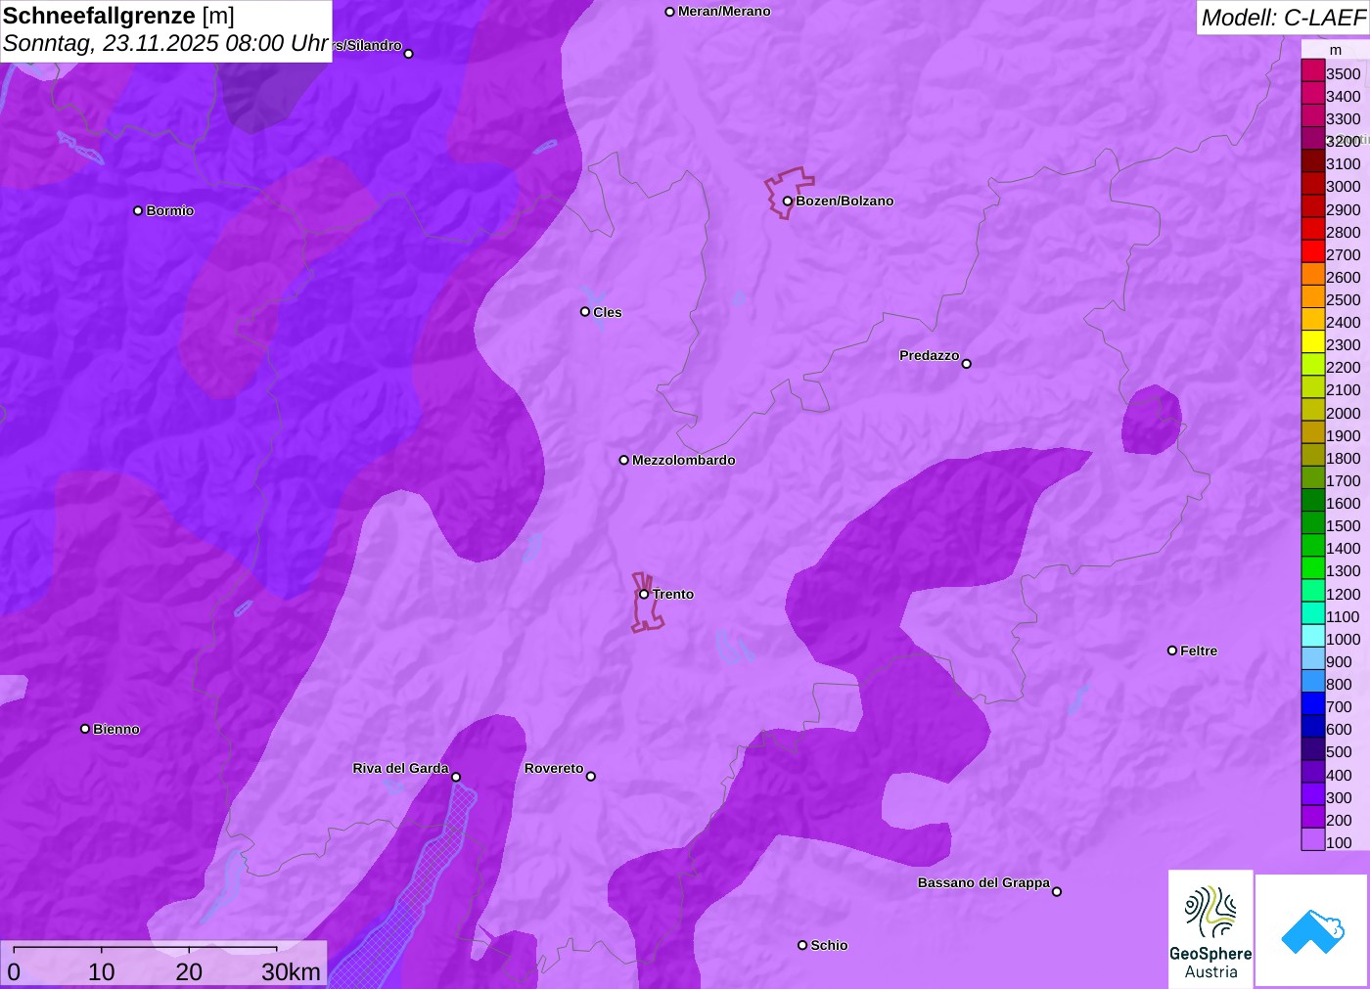This screenshot has width=1370, height=989.
Task: Click the "Schneefallgrenze [m]" title
Action: click(x=118, y=16)
